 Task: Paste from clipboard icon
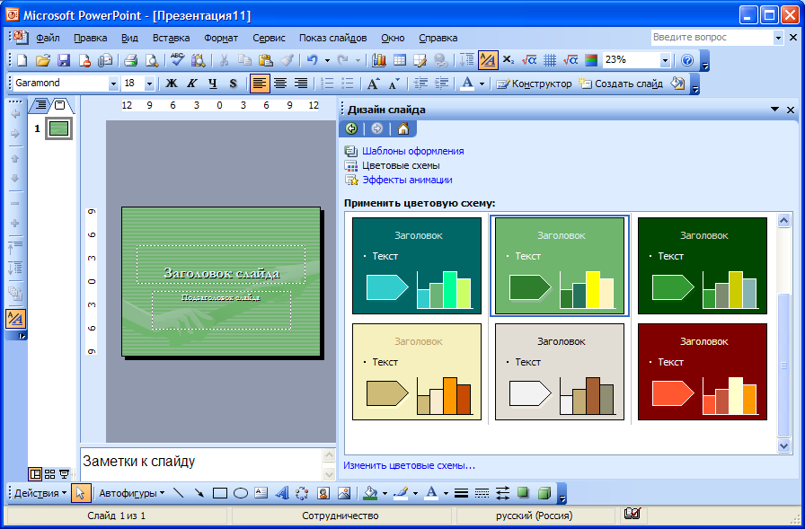(x=265, y=60)
